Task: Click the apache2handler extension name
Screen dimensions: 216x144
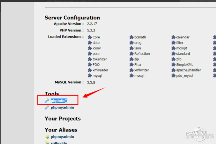Action: [189, 70]
